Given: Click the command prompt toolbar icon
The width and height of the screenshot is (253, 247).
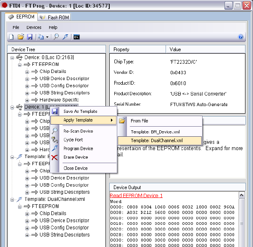Looking at the screenshot, I should [x=76, y=37].
